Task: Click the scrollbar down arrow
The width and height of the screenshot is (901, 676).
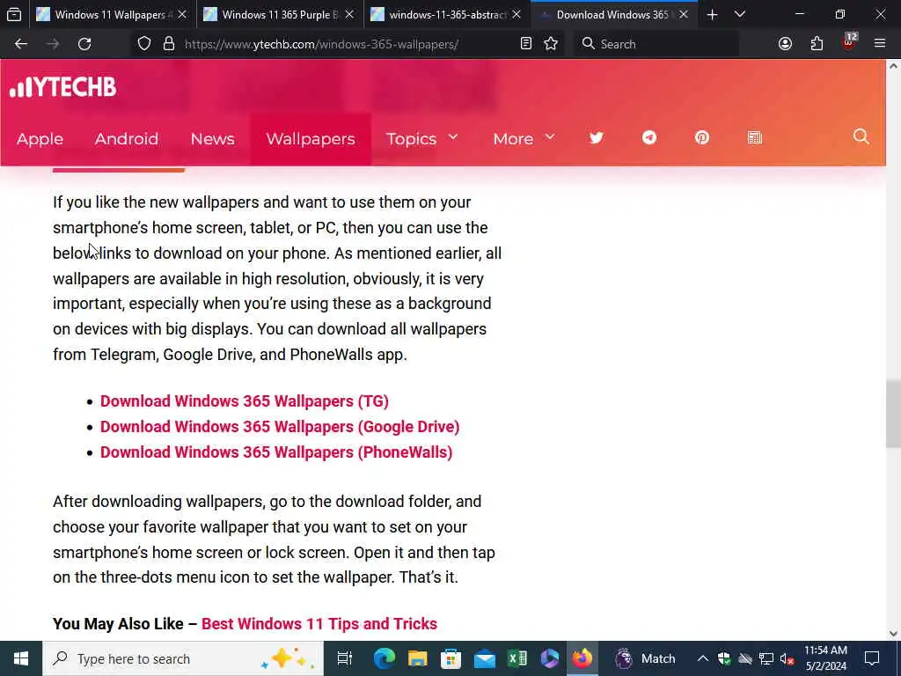Action: click(893, 634)
